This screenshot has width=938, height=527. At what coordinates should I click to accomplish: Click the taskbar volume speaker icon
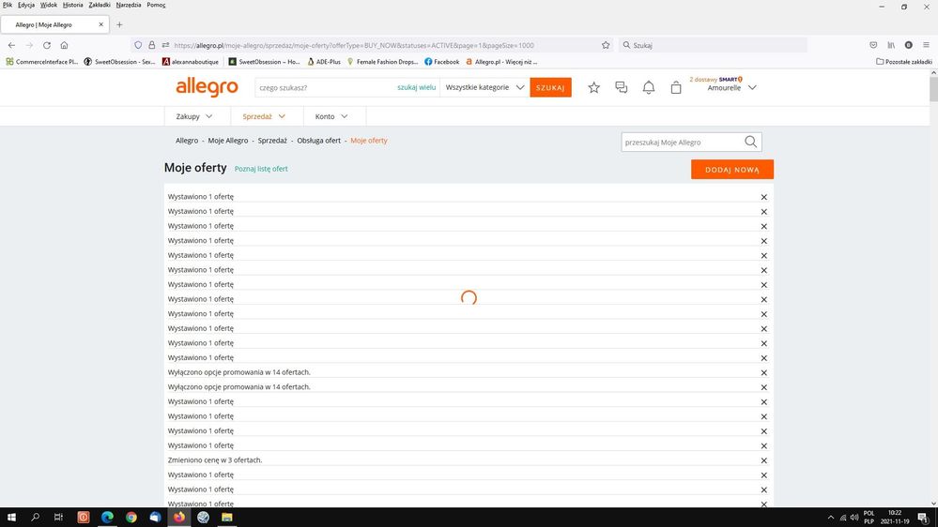[x=854, y=518]
